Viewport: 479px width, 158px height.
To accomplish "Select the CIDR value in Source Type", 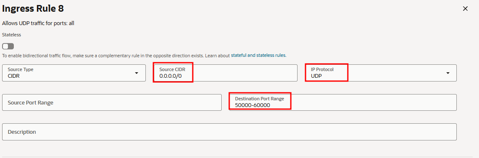I will (x=14, y=76).
